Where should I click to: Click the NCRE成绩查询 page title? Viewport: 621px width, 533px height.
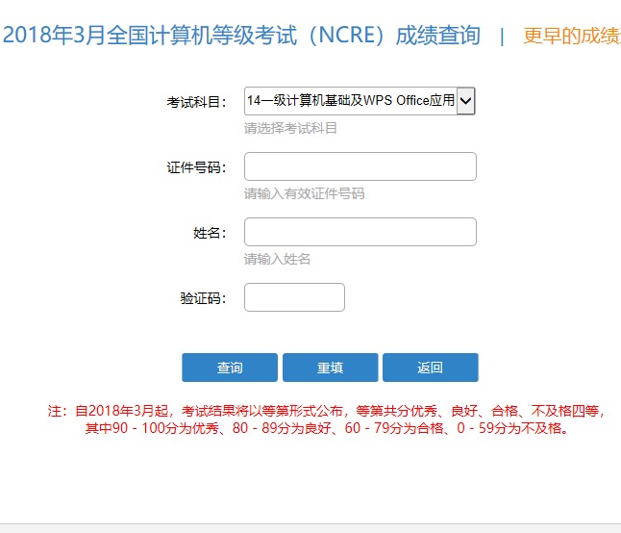240,37
